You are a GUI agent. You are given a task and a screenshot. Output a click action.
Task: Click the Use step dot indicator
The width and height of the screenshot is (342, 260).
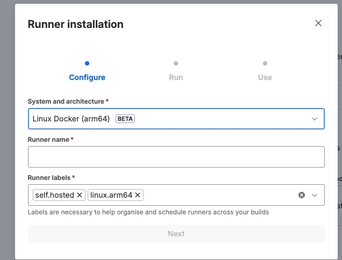coord(265,63)
